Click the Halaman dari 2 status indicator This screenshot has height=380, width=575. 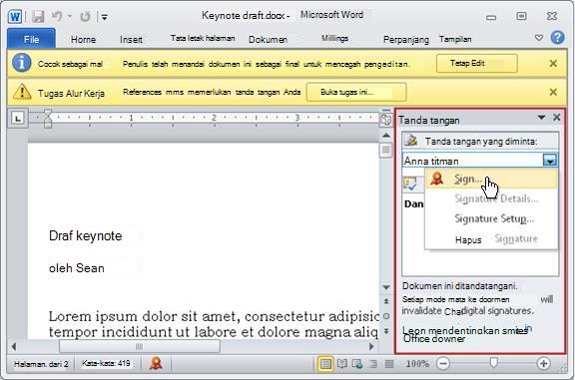pos(41,364)
